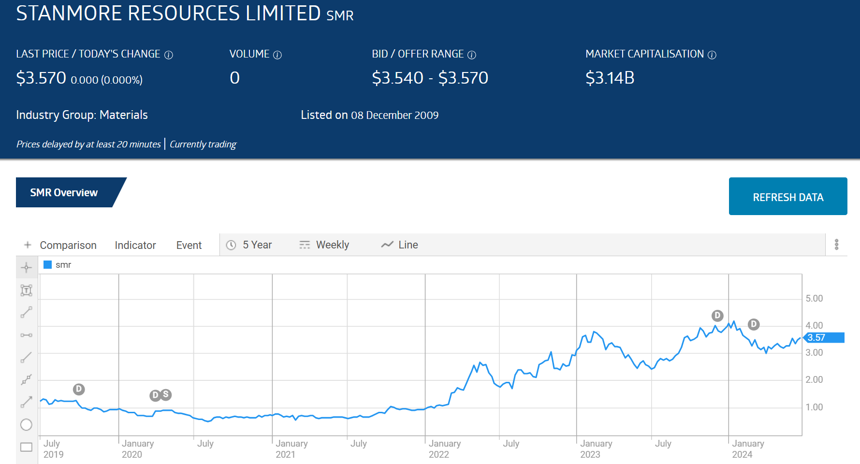Click info icon next to Bid / Offer Range
860x464 pixels.
point(472,55)
